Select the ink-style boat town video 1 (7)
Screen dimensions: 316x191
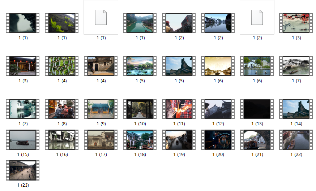296,66
